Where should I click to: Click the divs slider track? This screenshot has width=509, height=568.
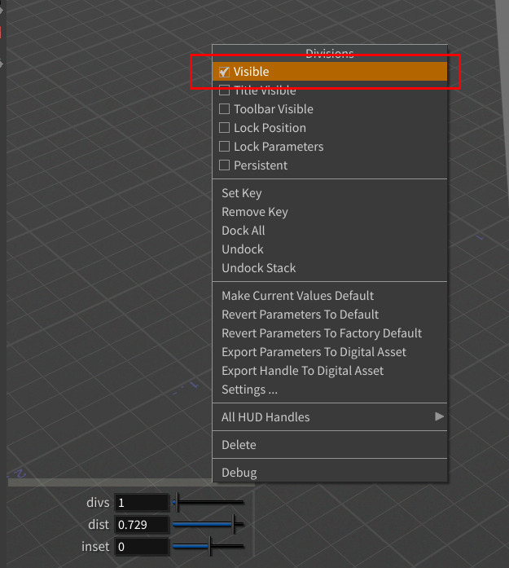[x=208, y=503]
